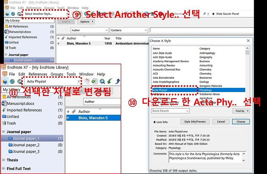Toggle Less Info in Choose A Style dialog
The width and height of the screenshot is (267, 174).
pos(161,122)
